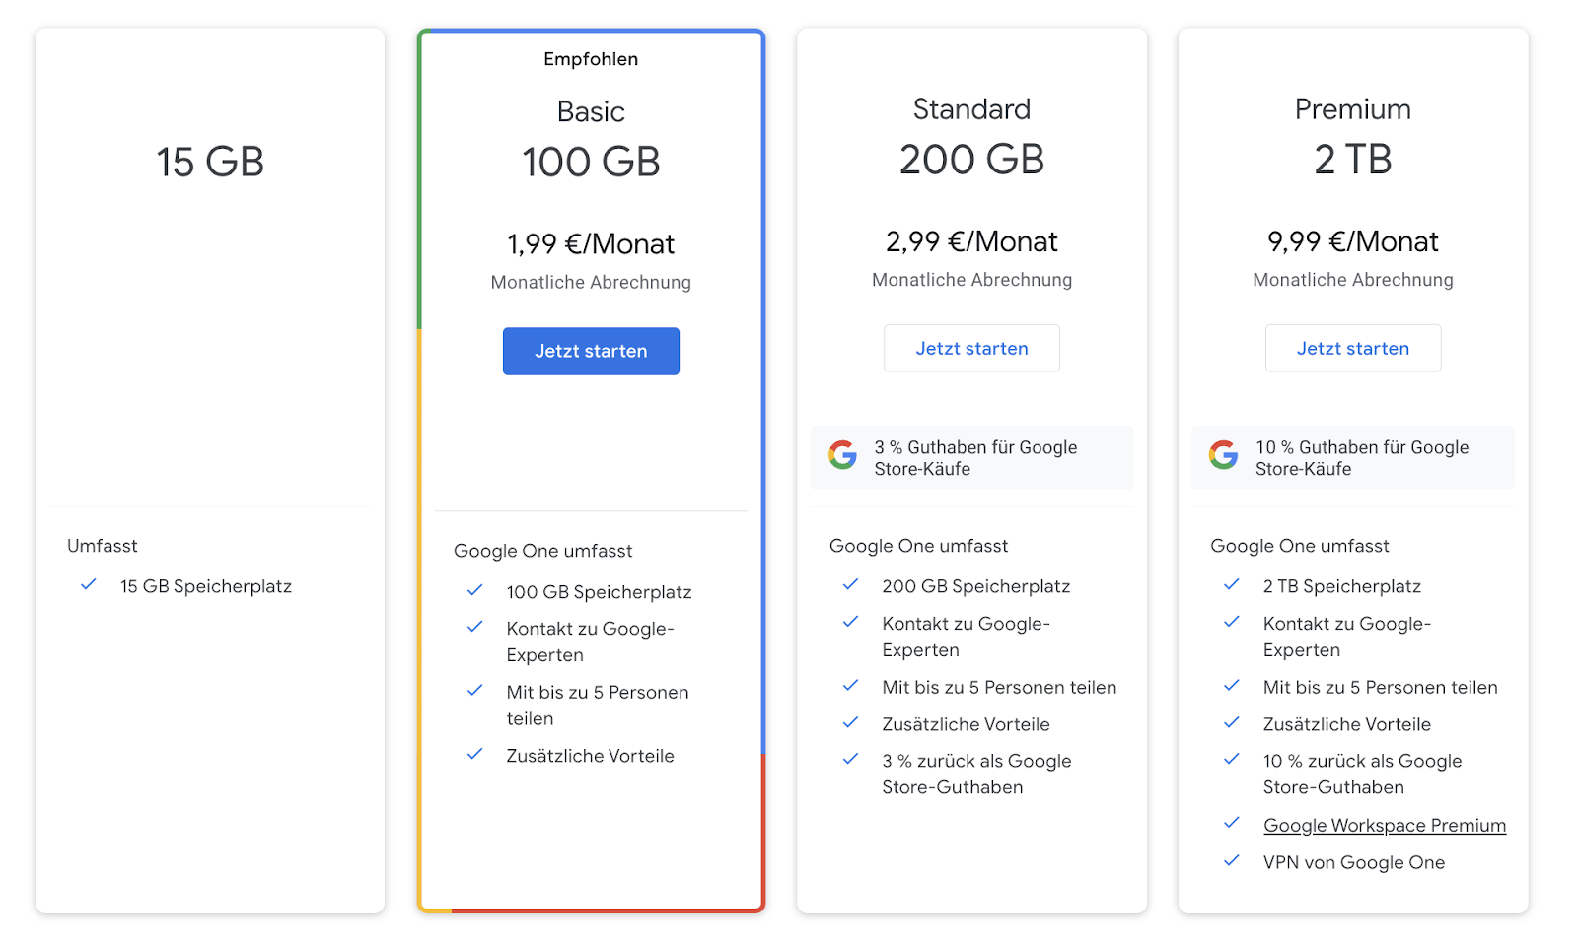The image size is (1578, 944).
Task: Open the Google Workspace Premium link
Action: click(x=1384, y=825)
